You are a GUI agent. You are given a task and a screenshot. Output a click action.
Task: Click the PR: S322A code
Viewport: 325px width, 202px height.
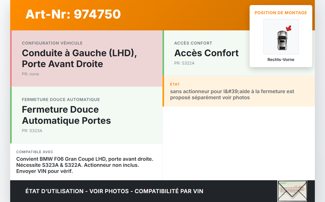pyautogui.click(x=184, y=63)
